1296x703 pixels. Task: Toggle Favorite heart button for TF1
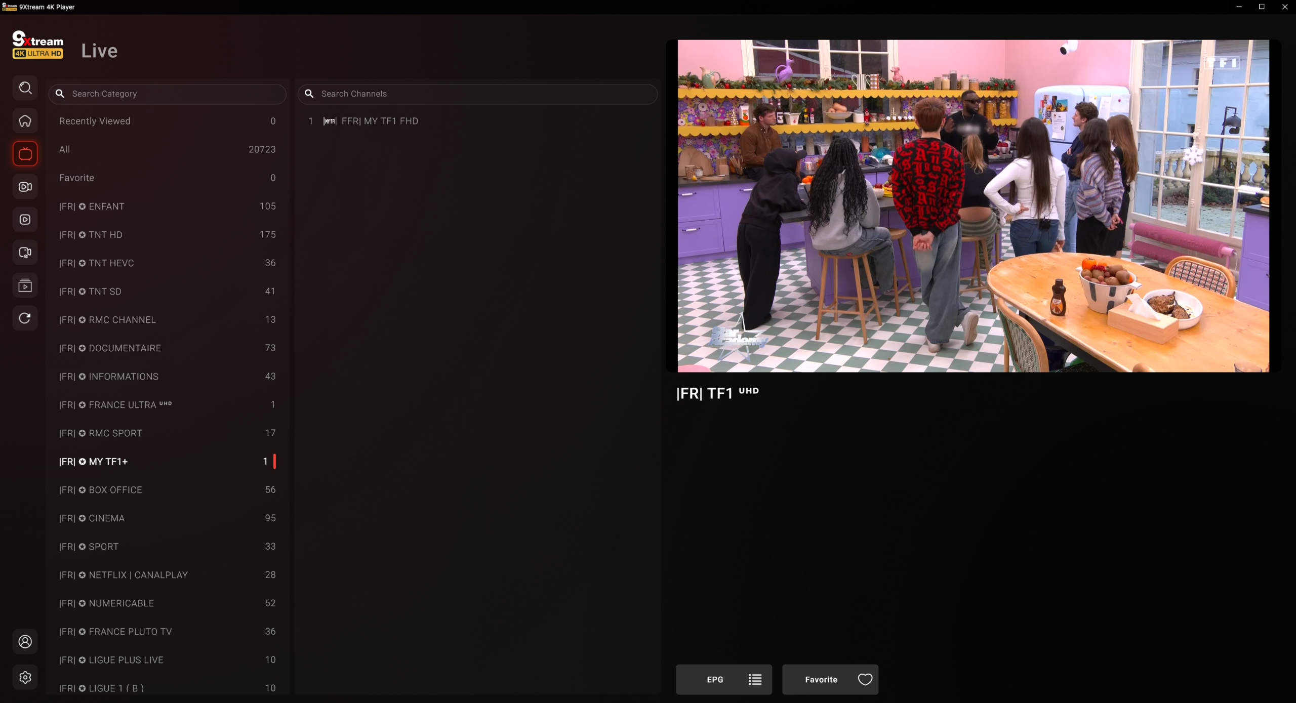click(x=830, y=679)
